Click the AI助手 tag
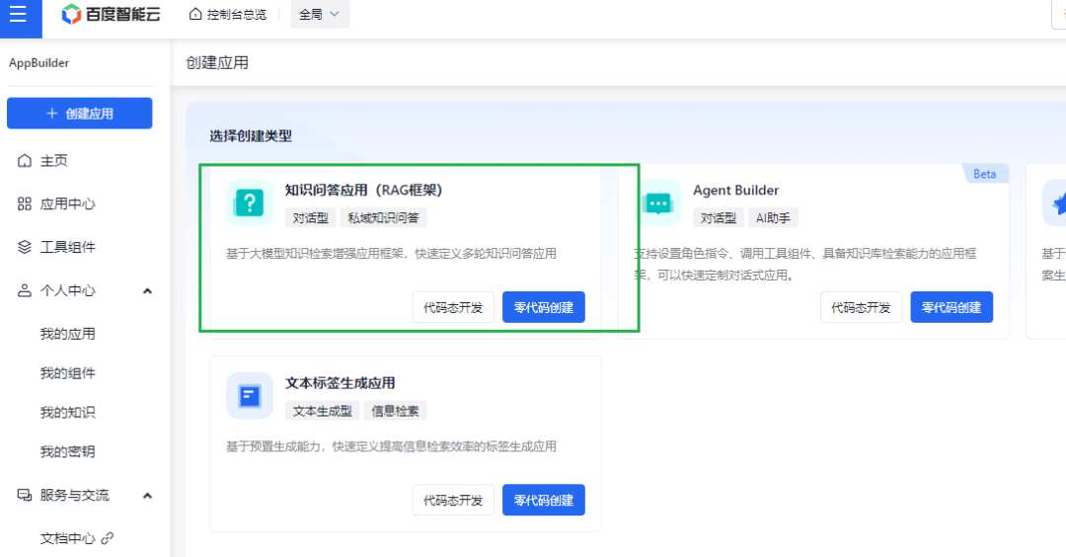The width and height of the screenshot is (1066, 557). 773,217
